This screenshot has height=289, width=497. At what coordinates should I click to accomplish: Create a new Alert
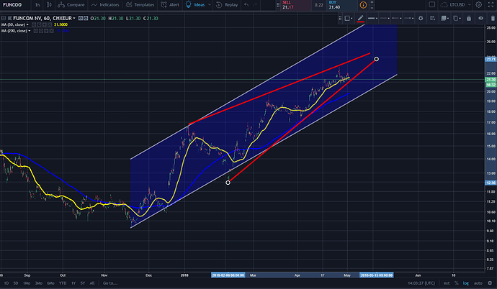click(169, 5)
